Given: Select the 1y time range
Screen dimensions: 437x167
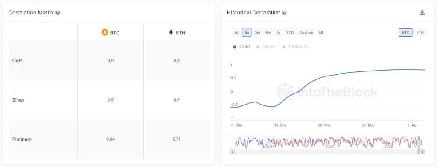Looking at the screenshot, I should coord(278,32).
